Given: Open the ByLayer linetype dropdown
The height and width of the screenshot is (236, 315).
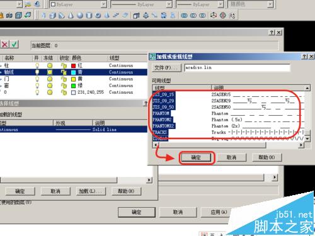Looking at the screenshot, I should click(x=169, y=4).
